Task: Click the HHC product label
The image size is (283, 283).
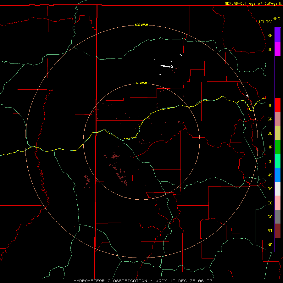Action: (x=276, y=19)
